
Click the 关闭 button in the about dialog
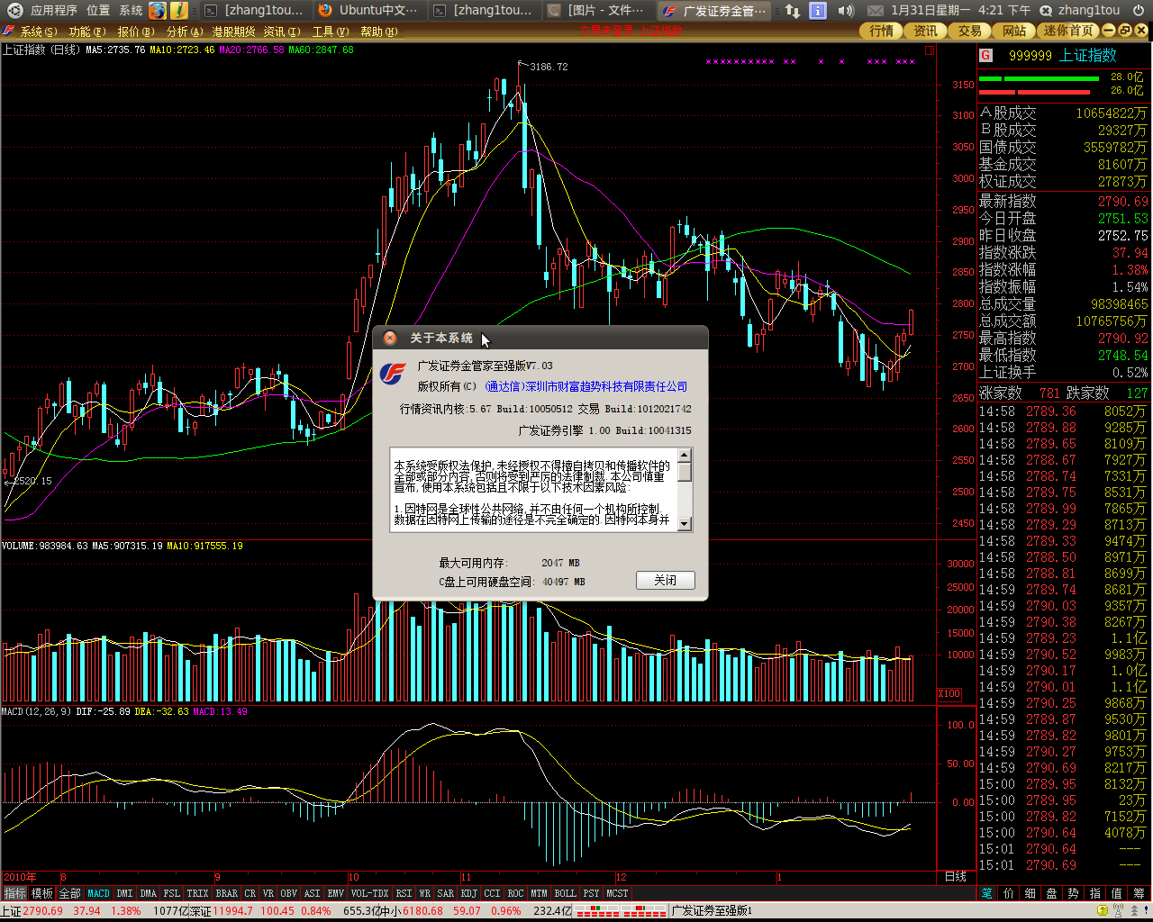pyautogui.click(x=665, y=580)
